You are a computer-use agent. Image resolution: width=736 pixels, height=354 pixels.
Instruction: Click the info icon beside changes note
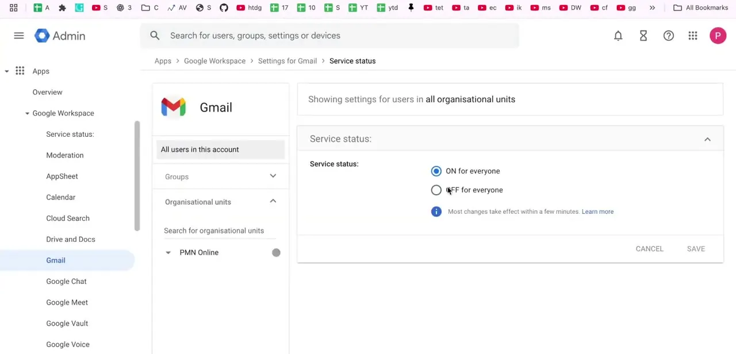pyautogui.click(x=436, y=211)
